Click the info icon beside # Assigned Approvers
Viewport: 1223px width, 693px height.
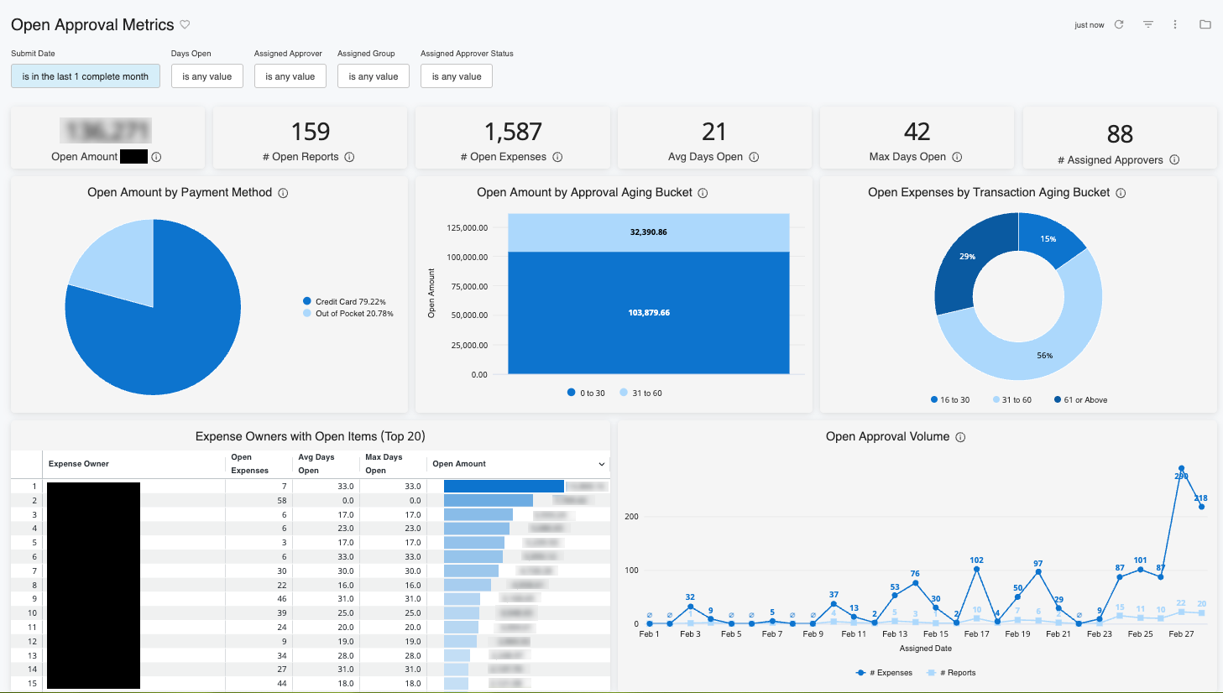click(x=1174, y=159)
